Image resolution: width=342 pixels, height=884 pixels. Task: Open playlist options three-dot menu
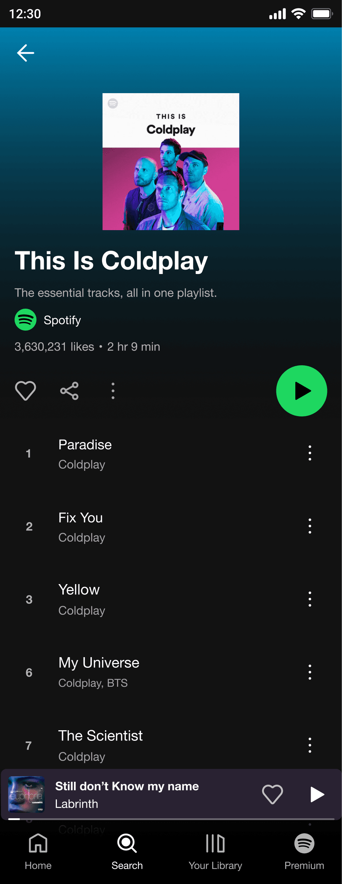[113, 391]
